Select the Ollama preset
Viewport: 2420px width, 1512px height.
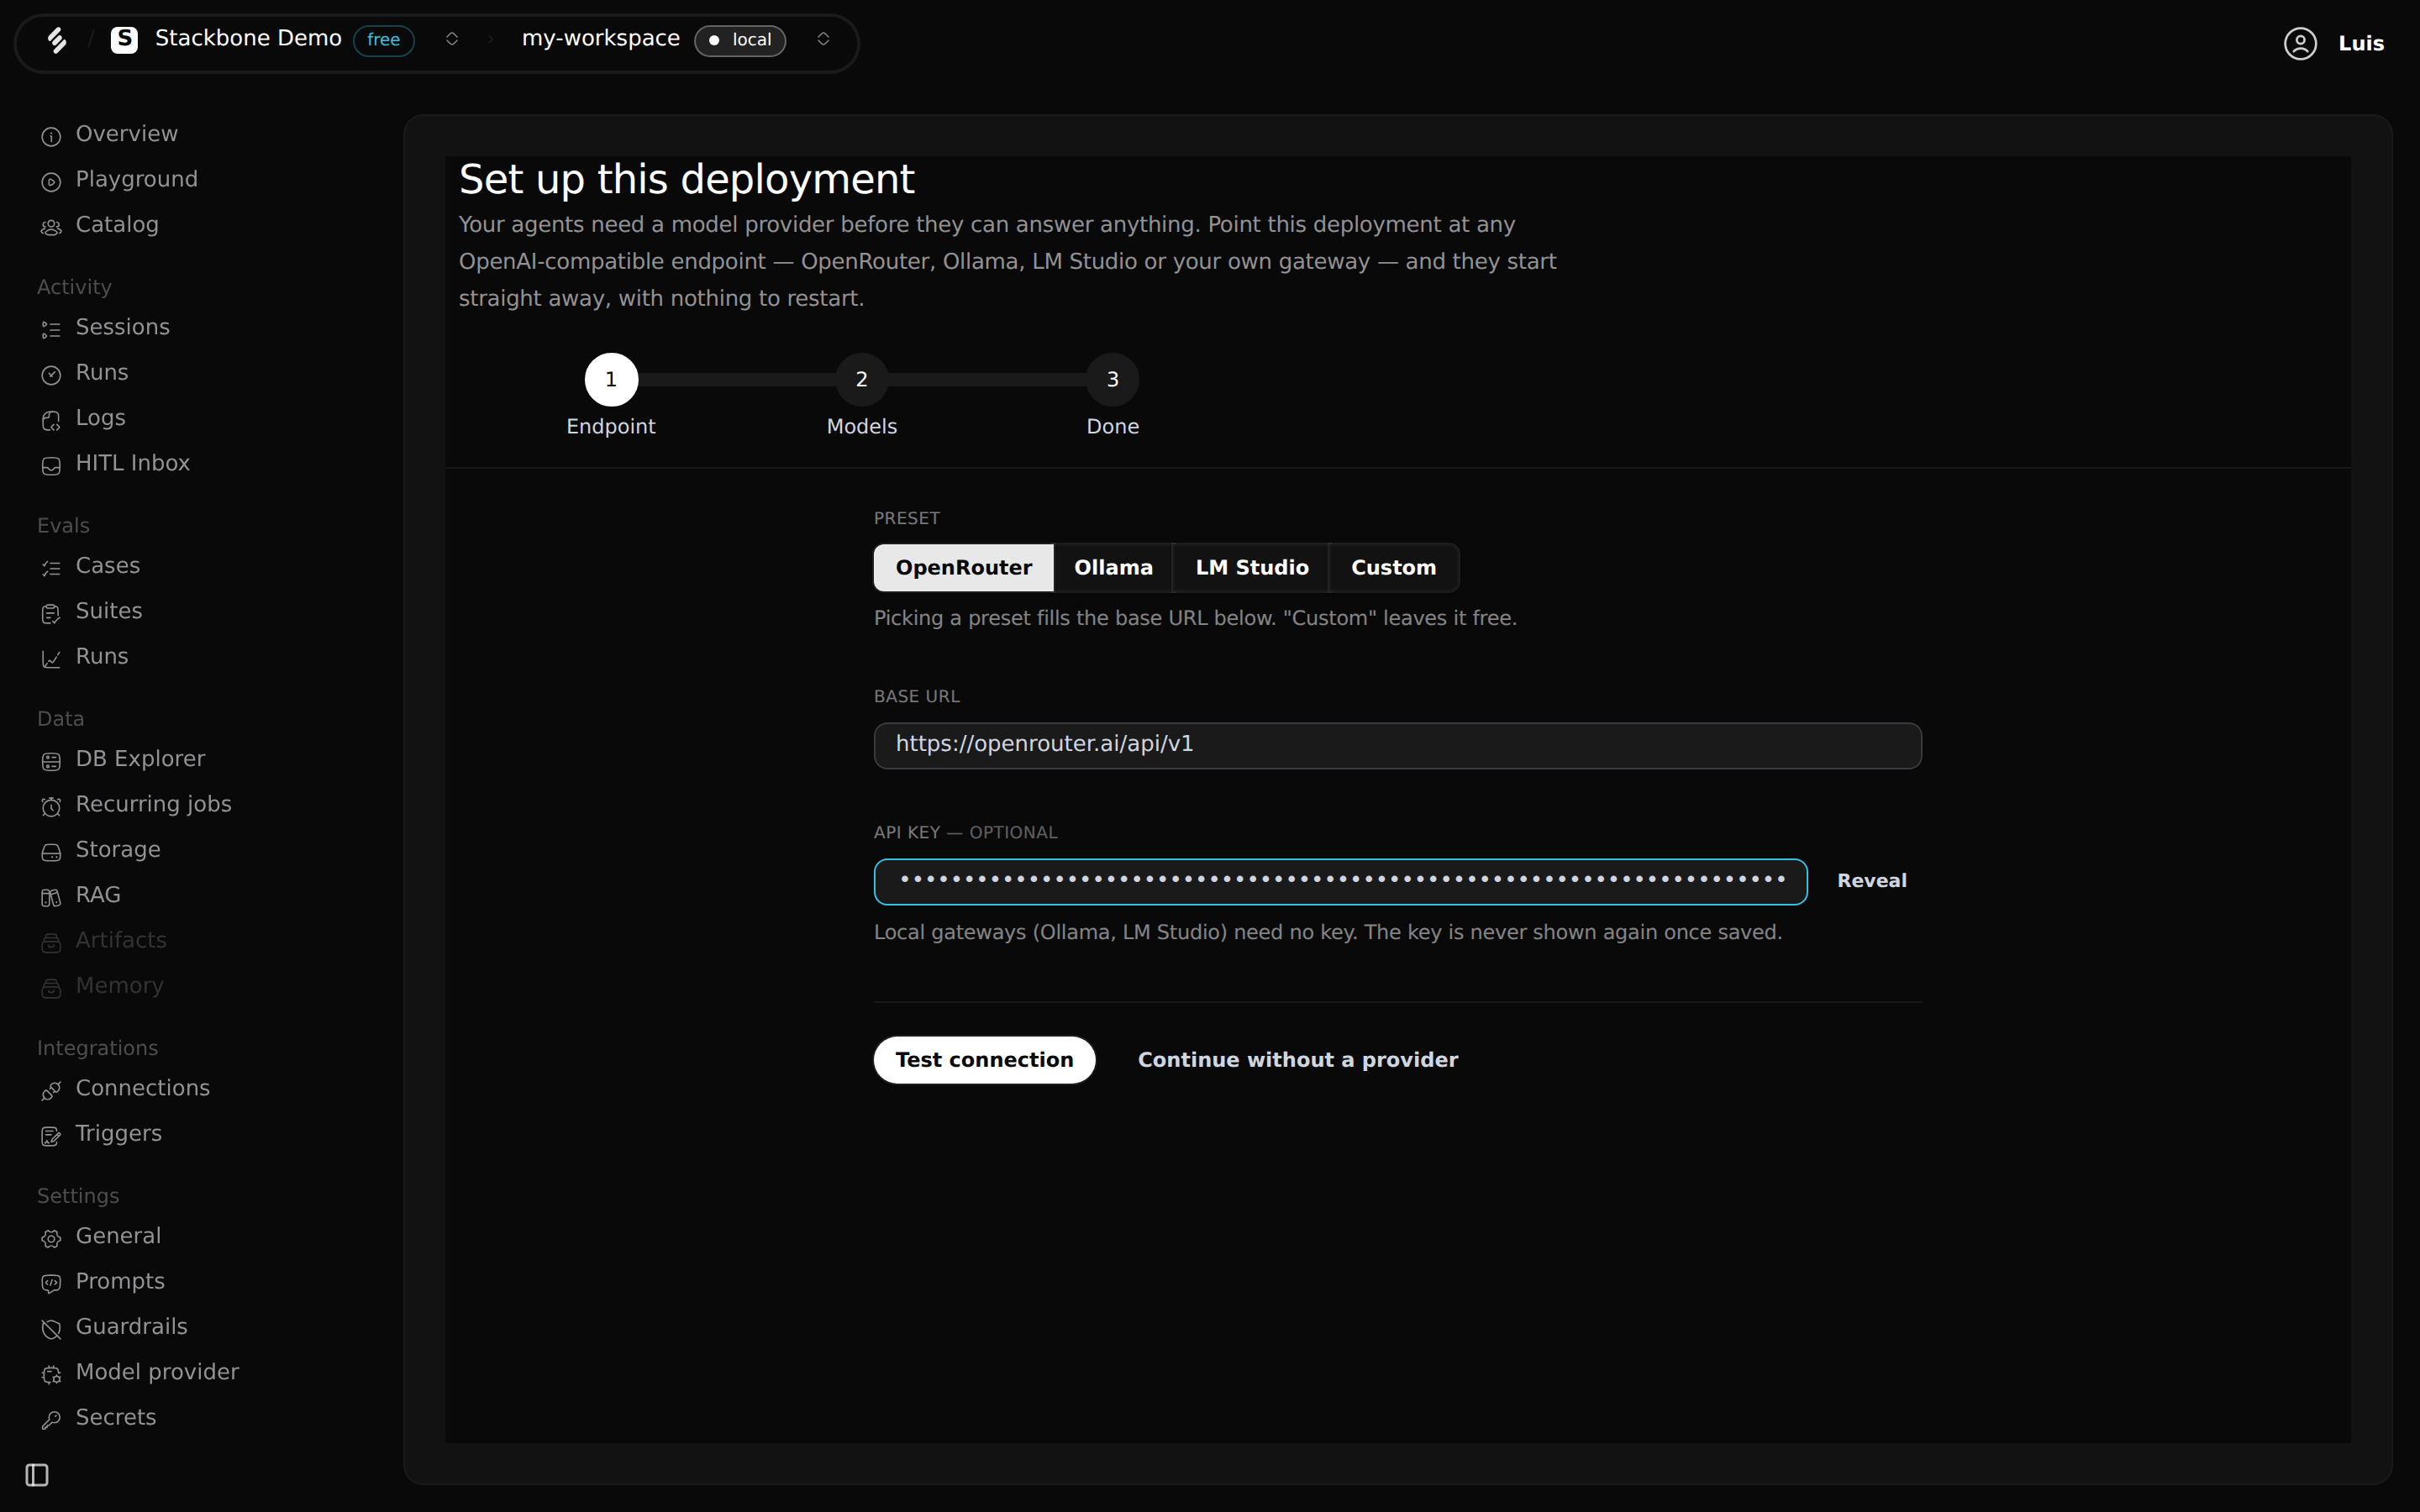pos(1113,568)
